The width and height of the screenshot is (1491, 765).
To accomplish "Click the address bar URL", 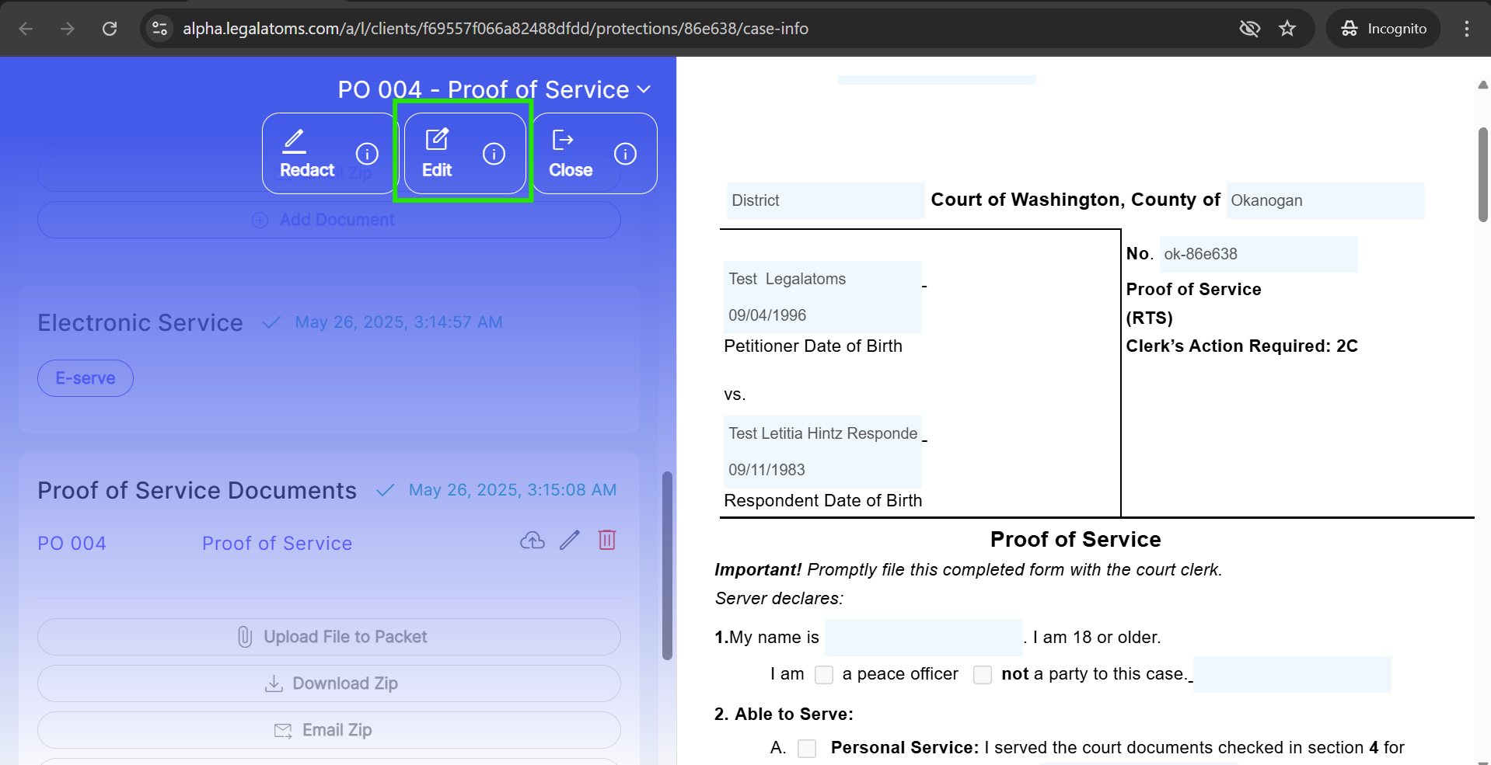I will click(x=495, y=29).
